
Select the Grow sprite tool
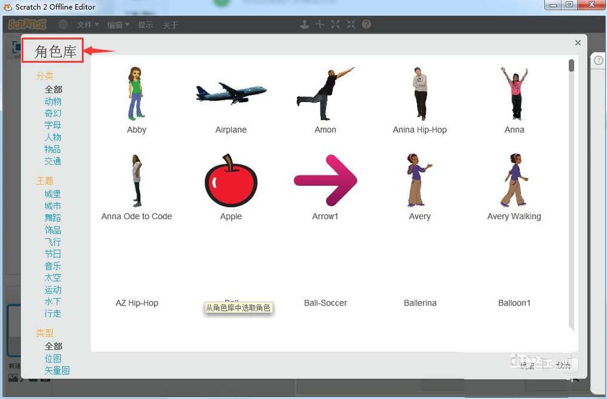pos(335,24)
